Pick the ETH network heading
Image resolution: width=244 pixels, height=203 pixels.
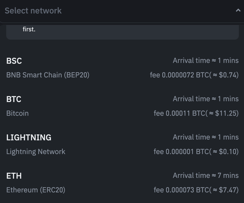[14, 176]
